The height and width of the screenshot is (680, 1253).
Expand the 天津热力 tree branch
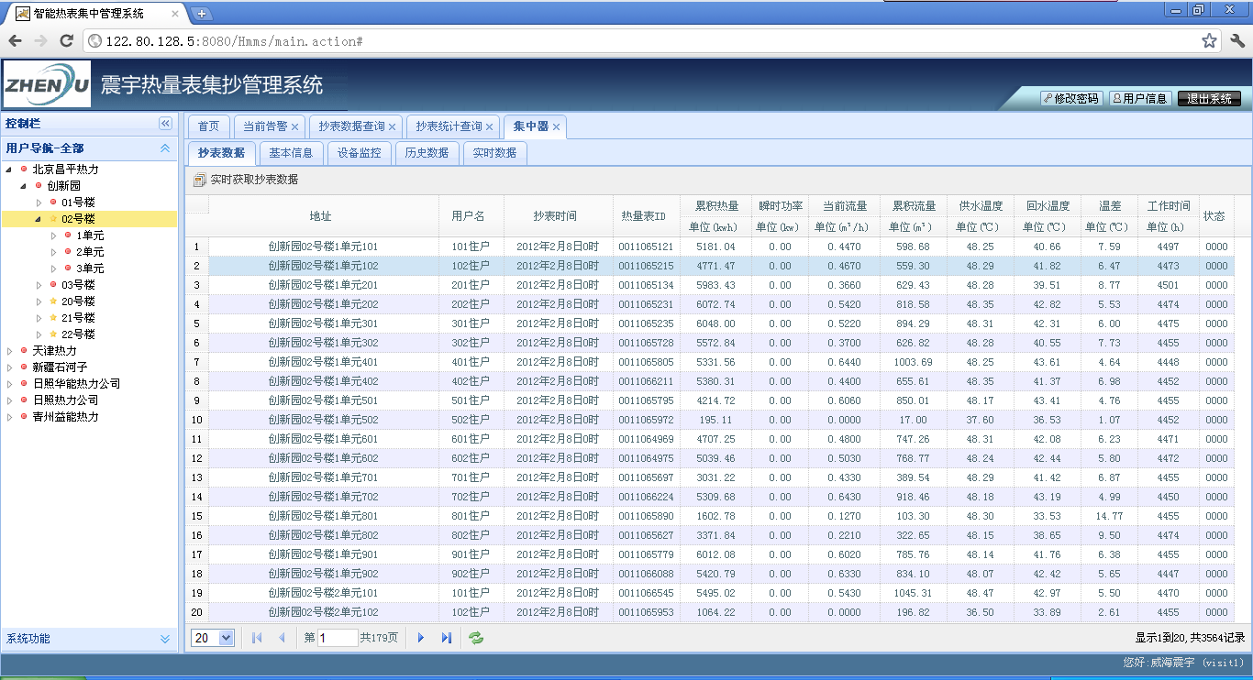8,350
